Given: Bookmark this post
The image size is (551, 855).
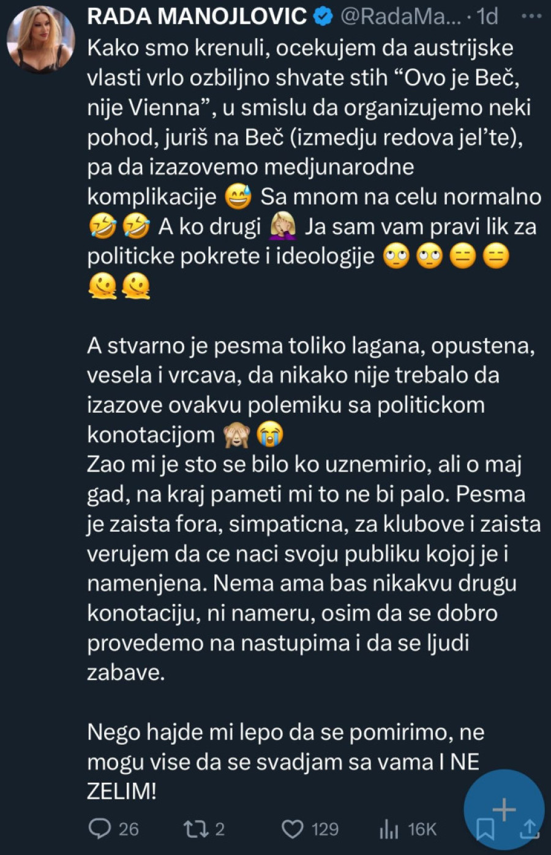Looking at the screenshot, I should 485,829.
